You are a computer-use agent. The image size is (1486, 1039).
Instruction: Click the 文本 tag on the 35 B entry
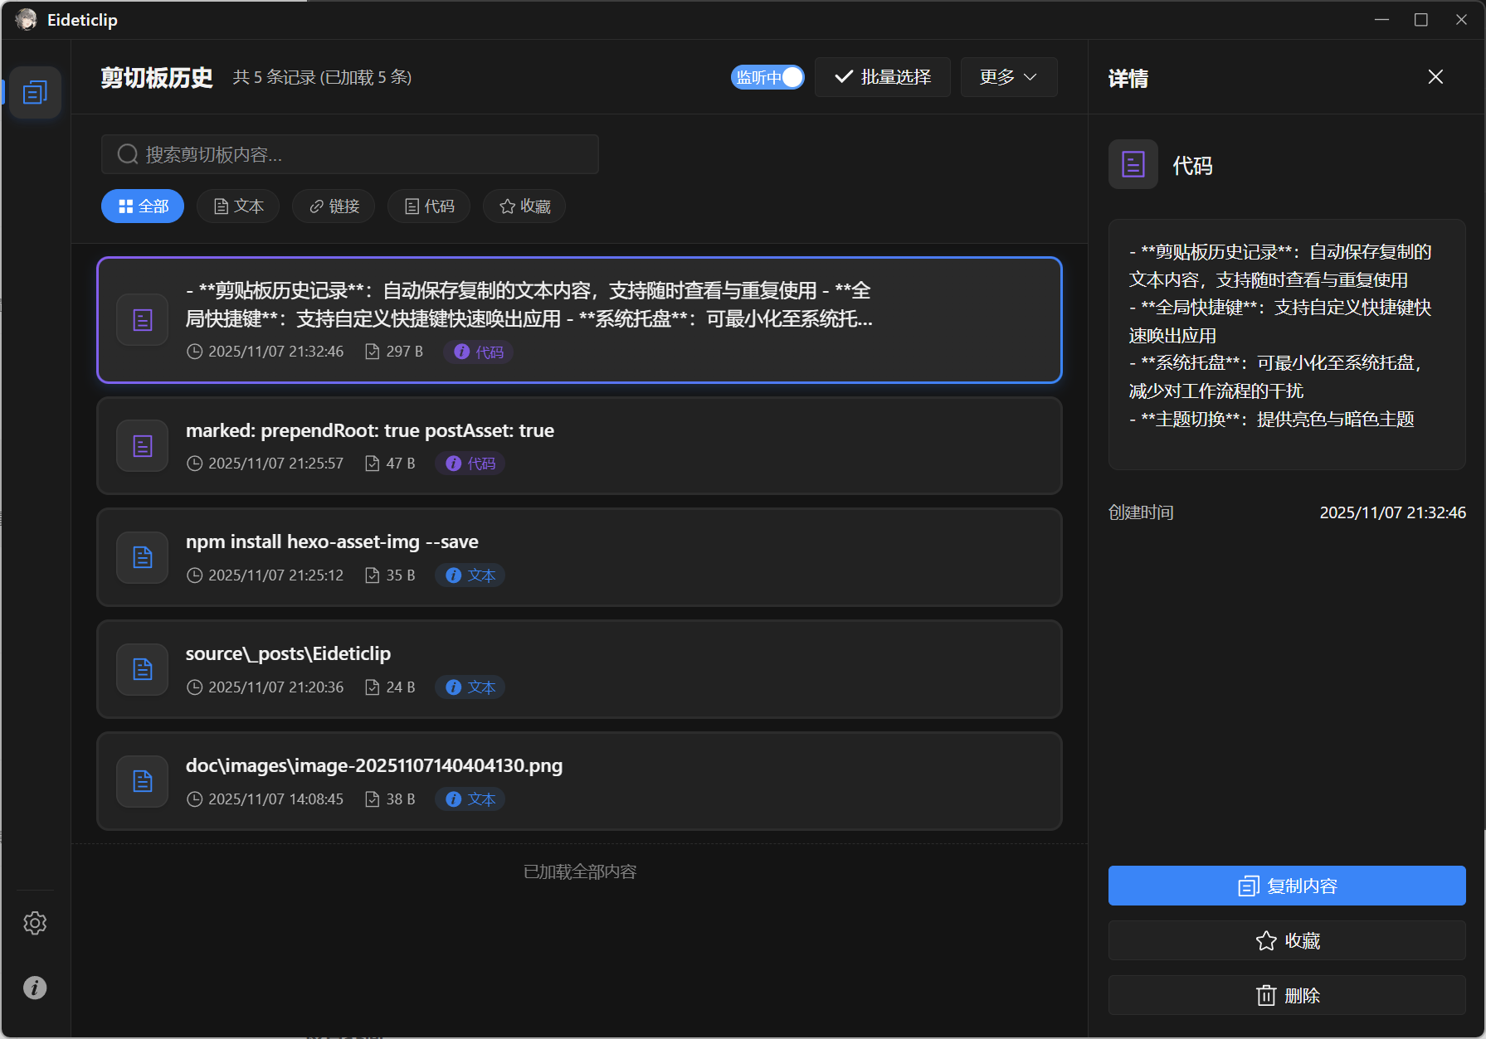470,575
